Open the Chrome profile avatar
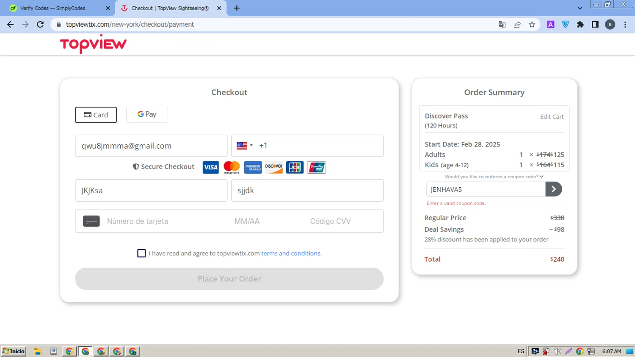Screen dimensions: 635x357 (610, 25)
